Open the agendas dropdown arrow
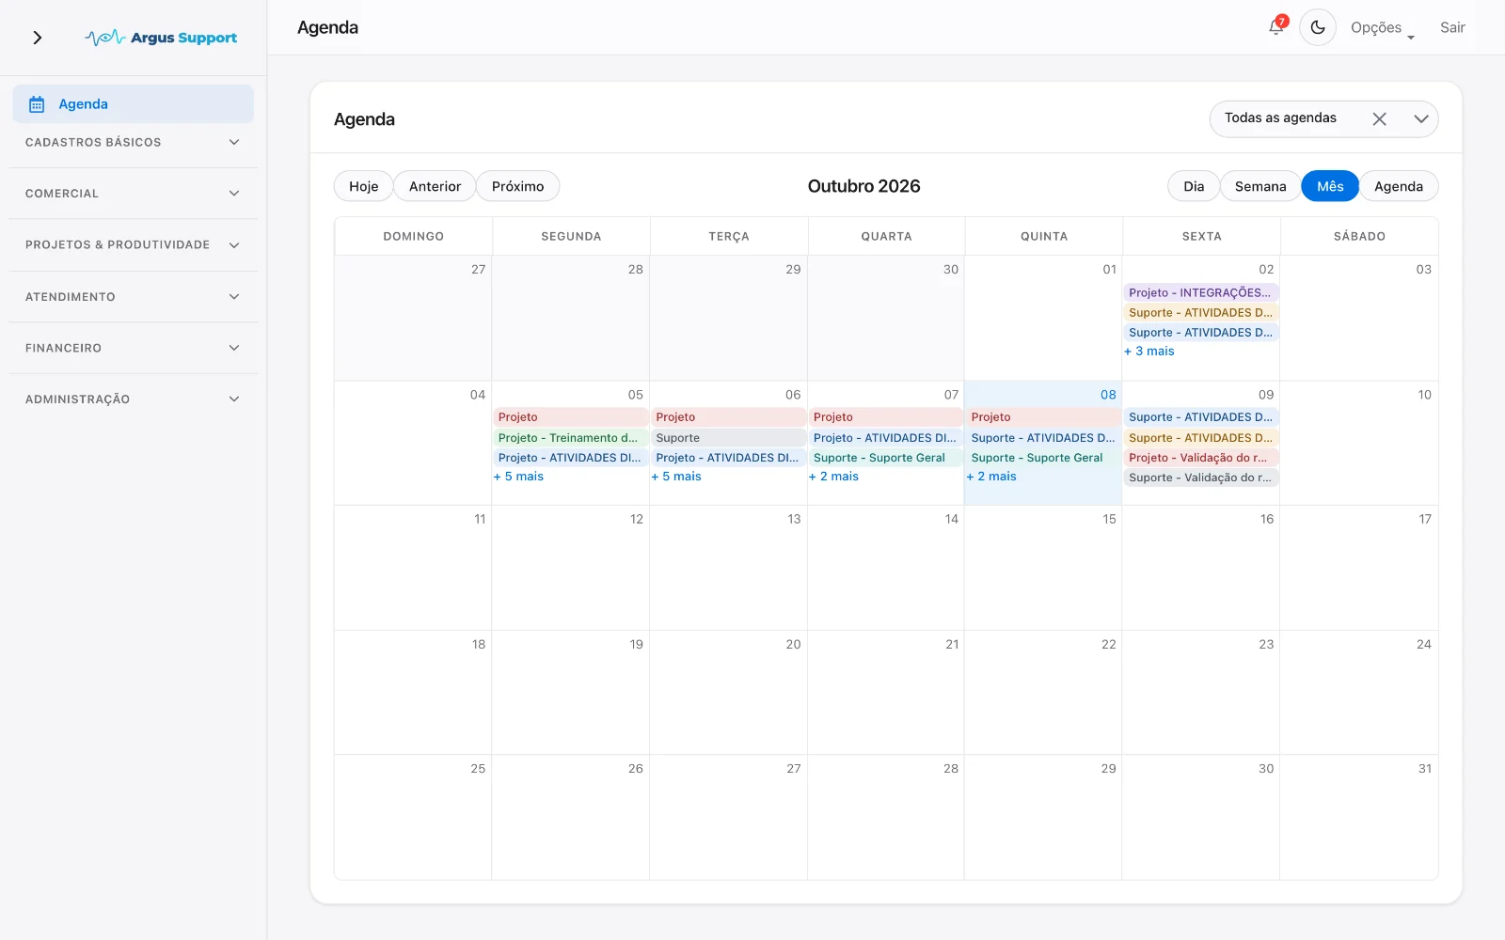 [1421, 118]
